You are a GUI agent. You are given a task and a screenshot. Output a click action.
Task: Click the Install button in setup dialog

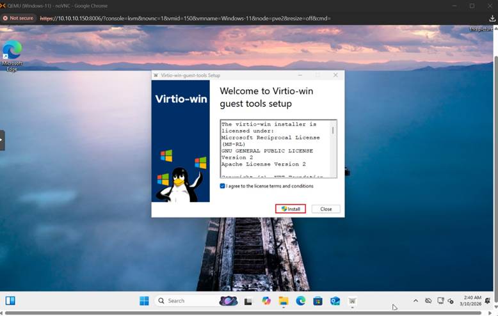[291, 209]
